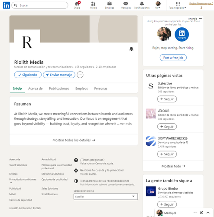Expand the summary with ver más
This screenshot has height=217, width=214.
click(126, 124)
